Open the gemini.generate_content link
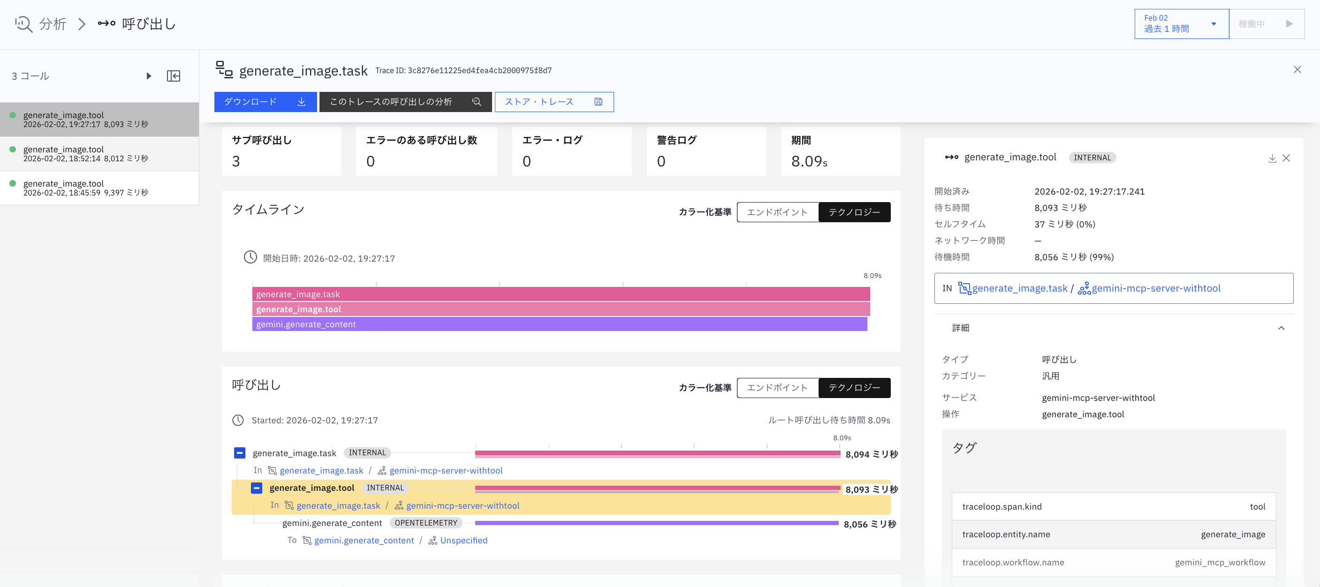This screenshot has width=1320, height=587. pos(364,540)
